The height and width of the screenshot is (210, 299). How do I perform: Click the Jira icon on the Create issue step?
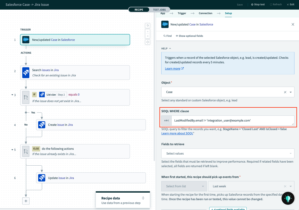click(x=42, y=125)
